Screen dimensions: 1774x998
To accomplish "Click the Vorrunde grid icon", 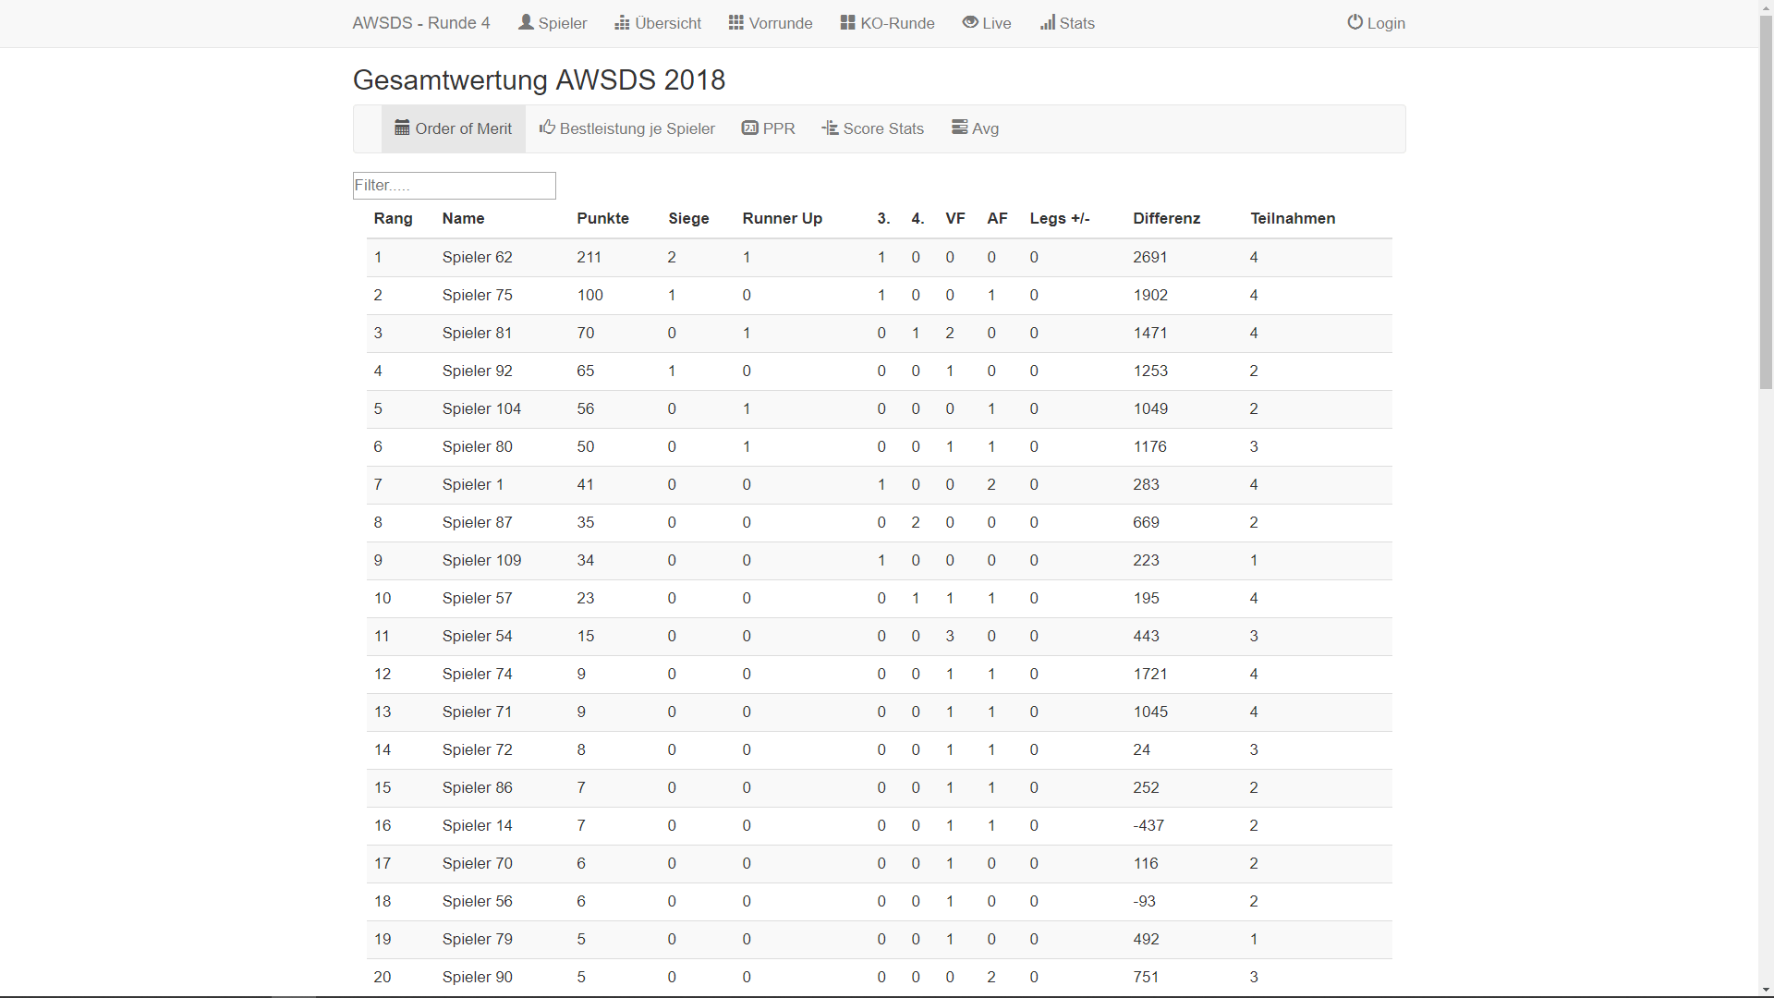I will click(735, 22).
